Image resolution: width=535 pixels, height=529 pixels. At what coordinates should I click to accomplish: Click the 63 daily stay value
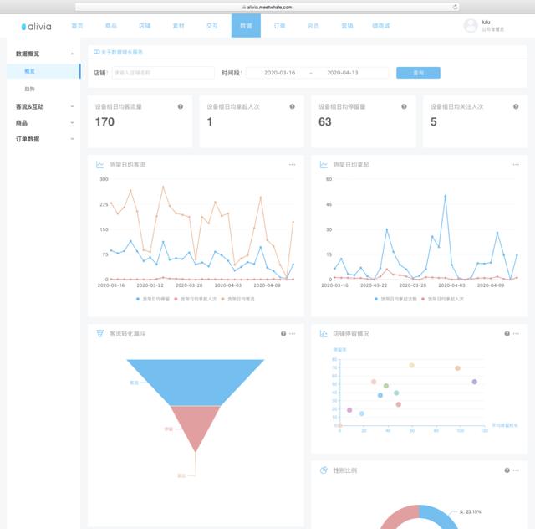click(325, 121)
